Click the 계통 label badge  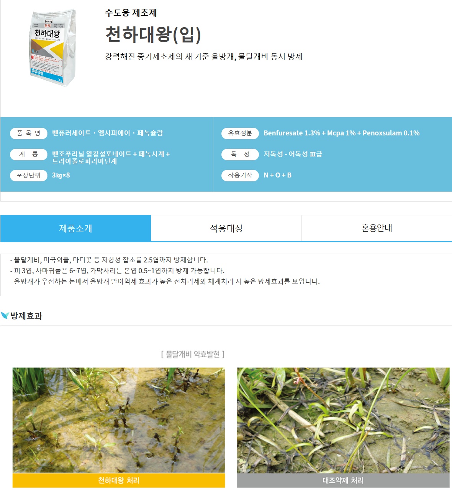28,154
